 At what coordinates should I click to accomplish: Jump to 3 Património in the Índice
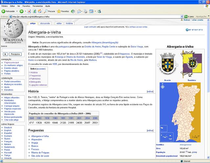(34, 79)
